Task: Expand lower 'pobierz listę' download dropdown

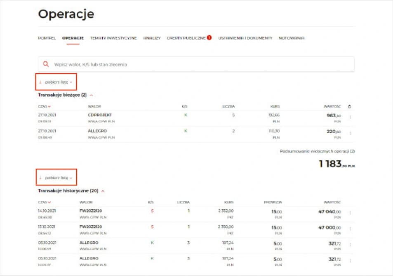Action: pos(56,178)
